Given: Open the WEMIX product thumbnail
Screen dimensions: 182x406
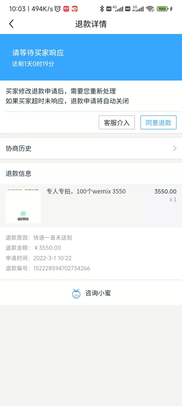Looking at the screenshot, I should [23, 206].
